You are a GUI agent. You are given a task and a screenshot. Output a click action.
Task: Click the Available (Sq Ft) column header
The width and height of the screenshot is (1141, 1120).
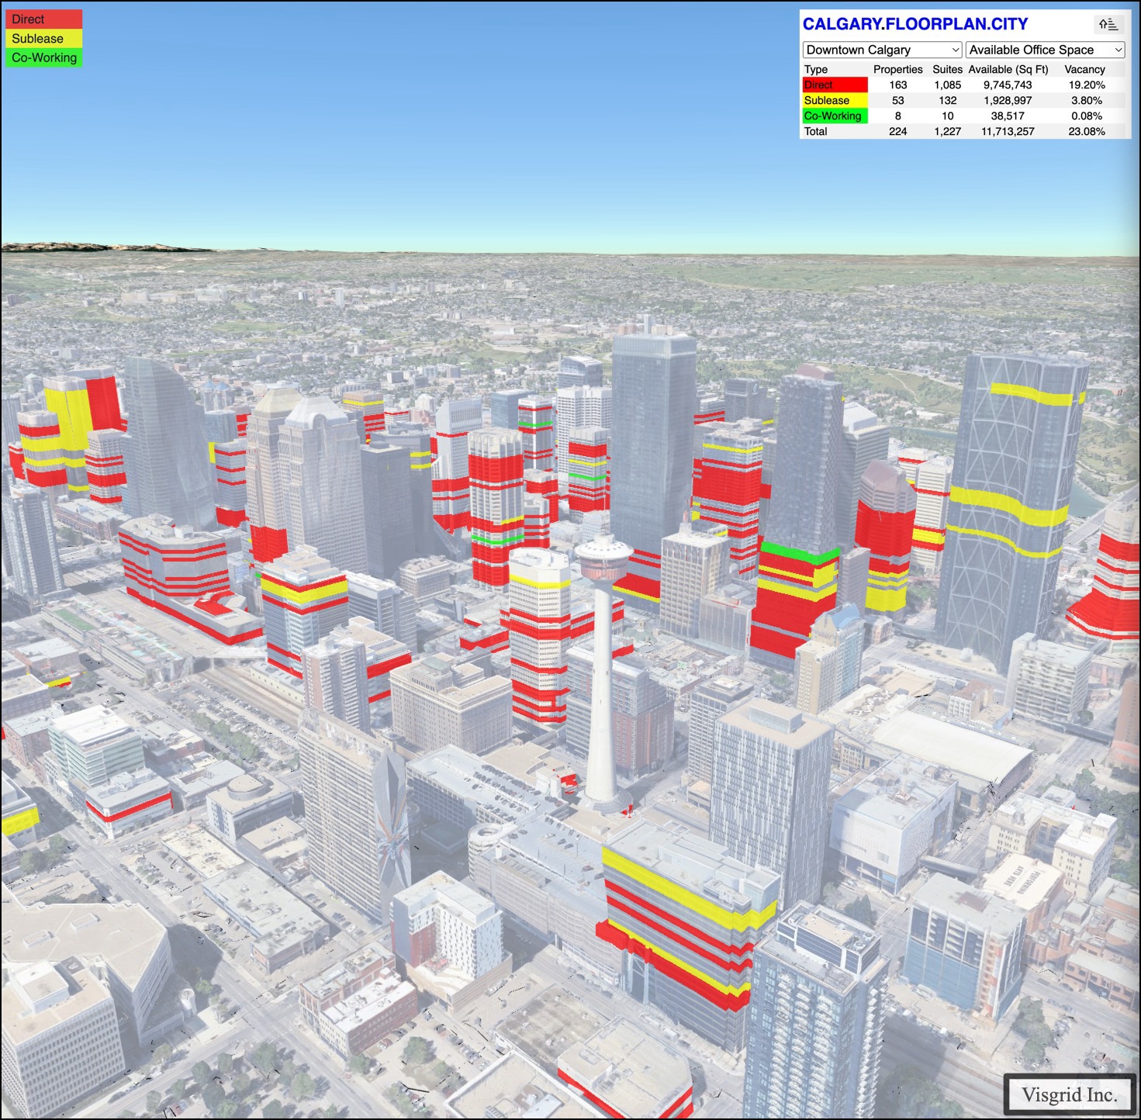[x=1008, y=70]
